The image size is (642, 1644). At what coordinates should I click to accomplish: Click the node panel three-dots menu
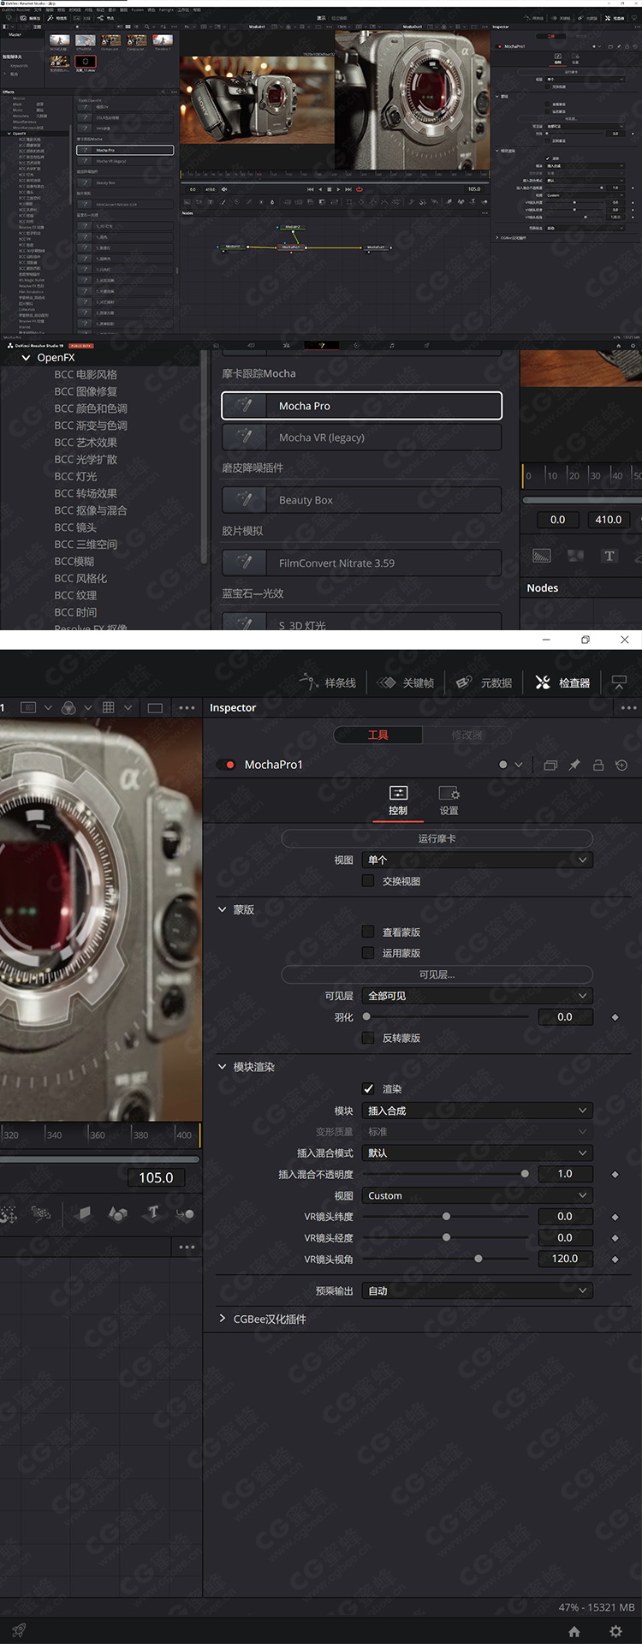pyautogui.click(x=187, y=1247)
